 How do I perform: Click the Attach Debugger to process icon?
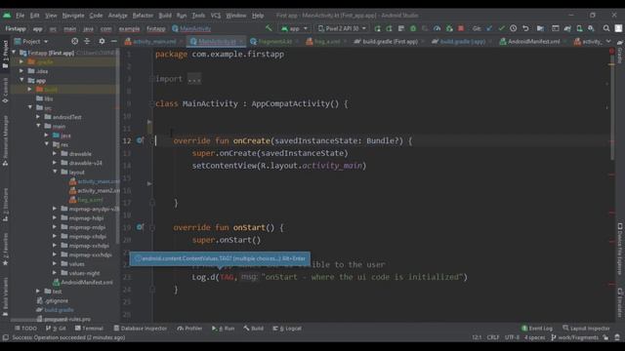tap(449, 28)
